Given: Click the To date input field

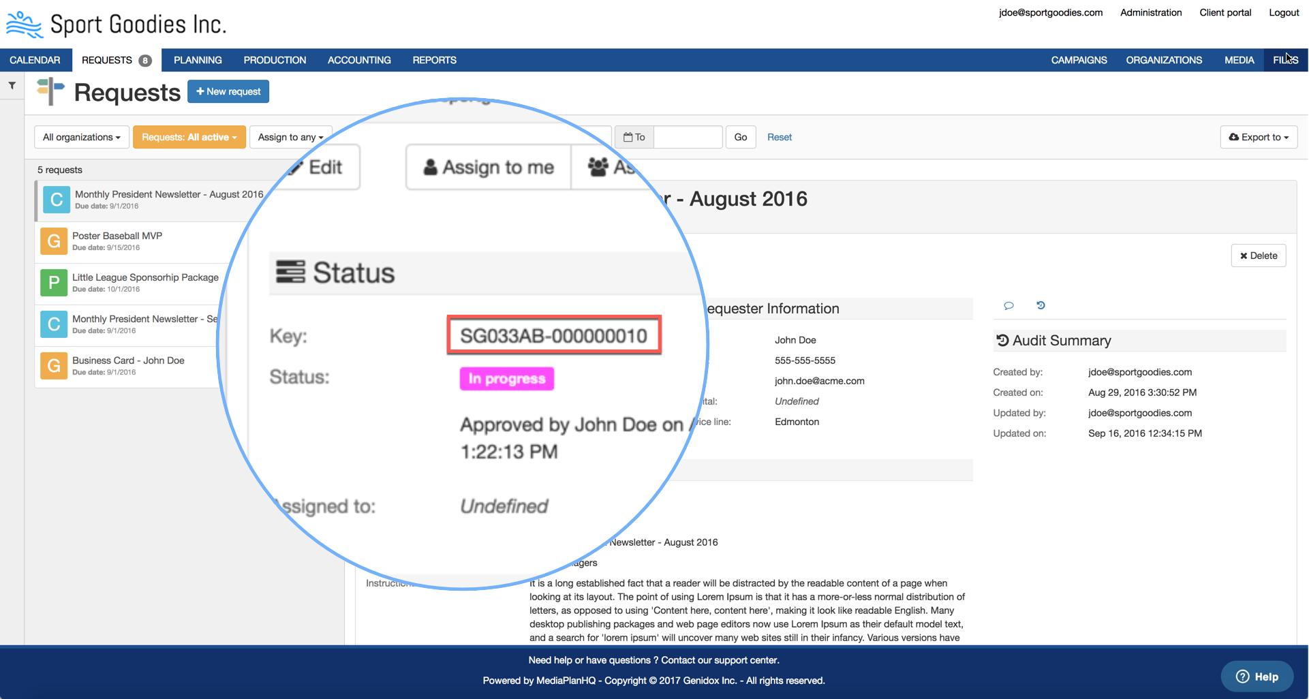Looking at the screenshot, I should [687, 137].
